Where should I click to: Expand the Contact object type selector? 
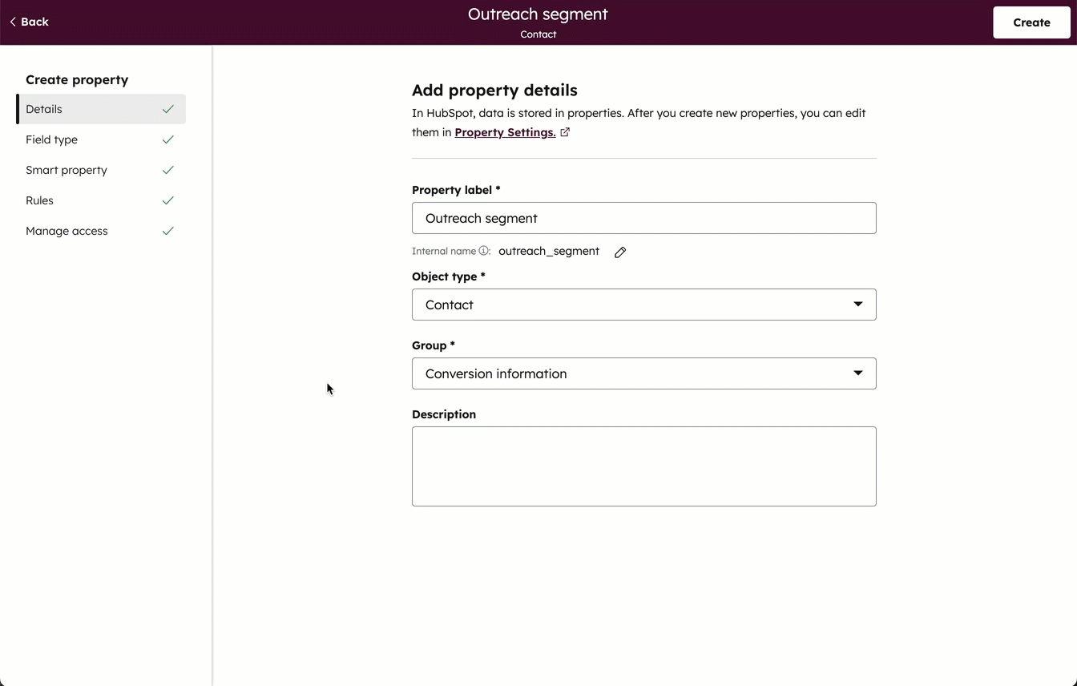857,305
